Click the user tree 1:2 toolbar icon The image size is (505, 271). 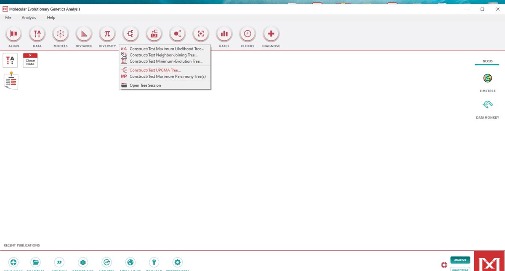coord(154,34)
